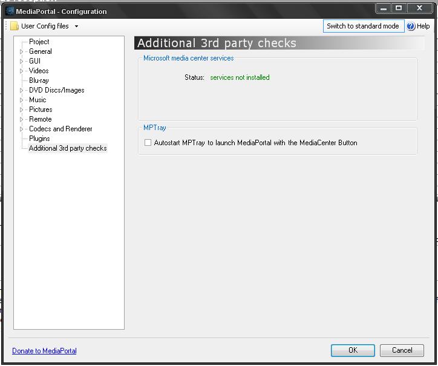Select GUI in the settings tree
438x366 pixels.
point(34,61)
